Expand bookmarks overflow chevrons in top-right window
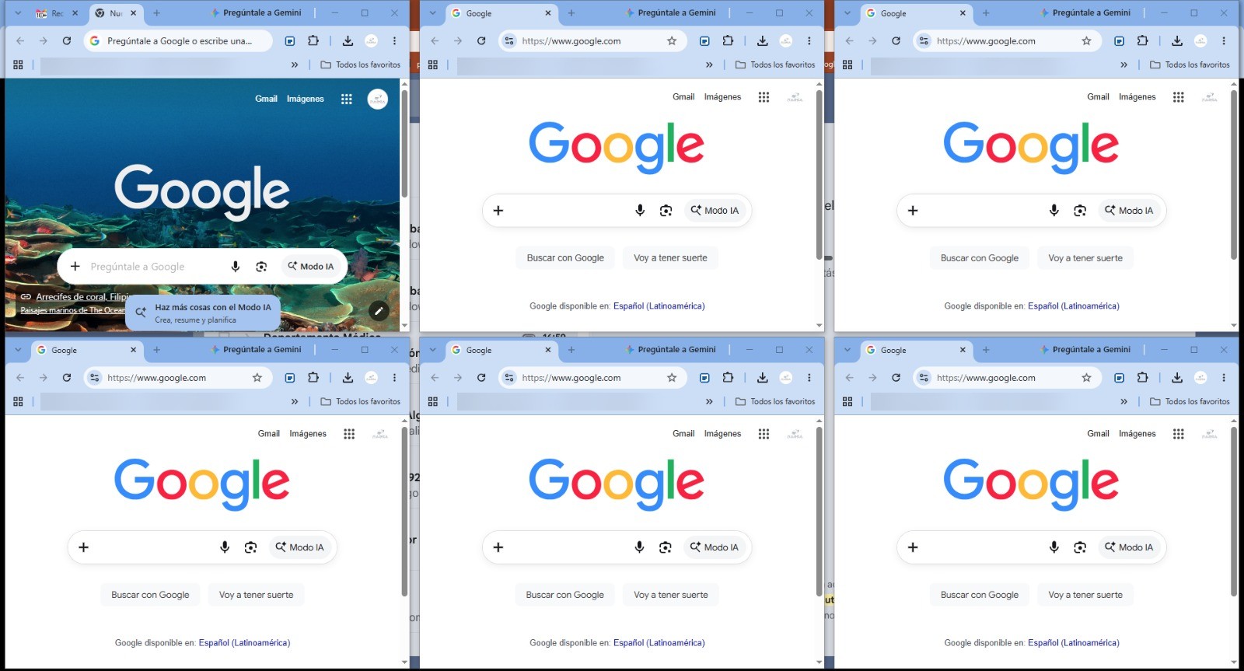1244x671 pixels. point(1123,65)
